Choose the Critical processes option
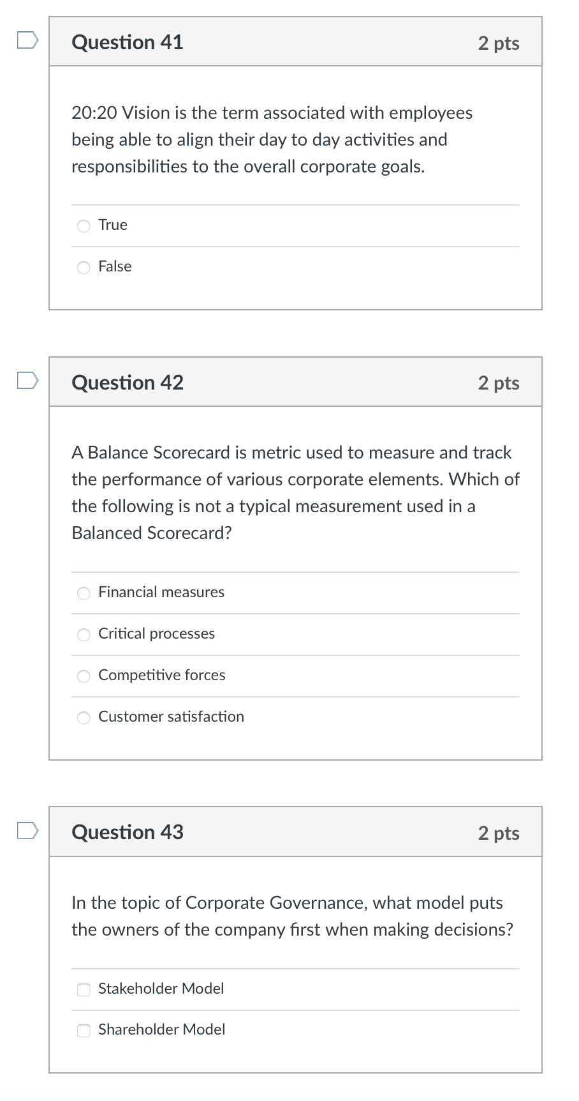The width and height of the screenshot is (579, 1101). click(84, 635)
